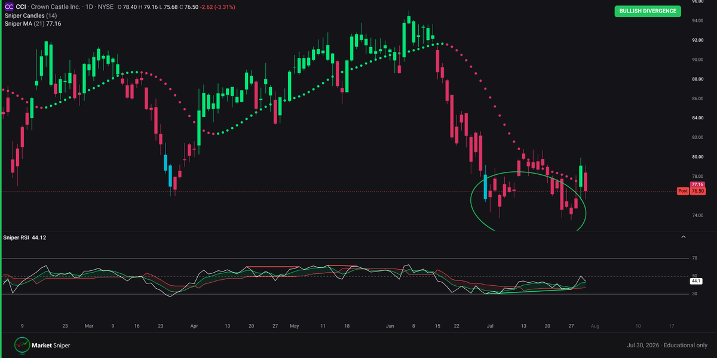The image size is (717, 358).
Task: Click the Jul 30, 2026 Educational only footer
Action: [667, 345]
